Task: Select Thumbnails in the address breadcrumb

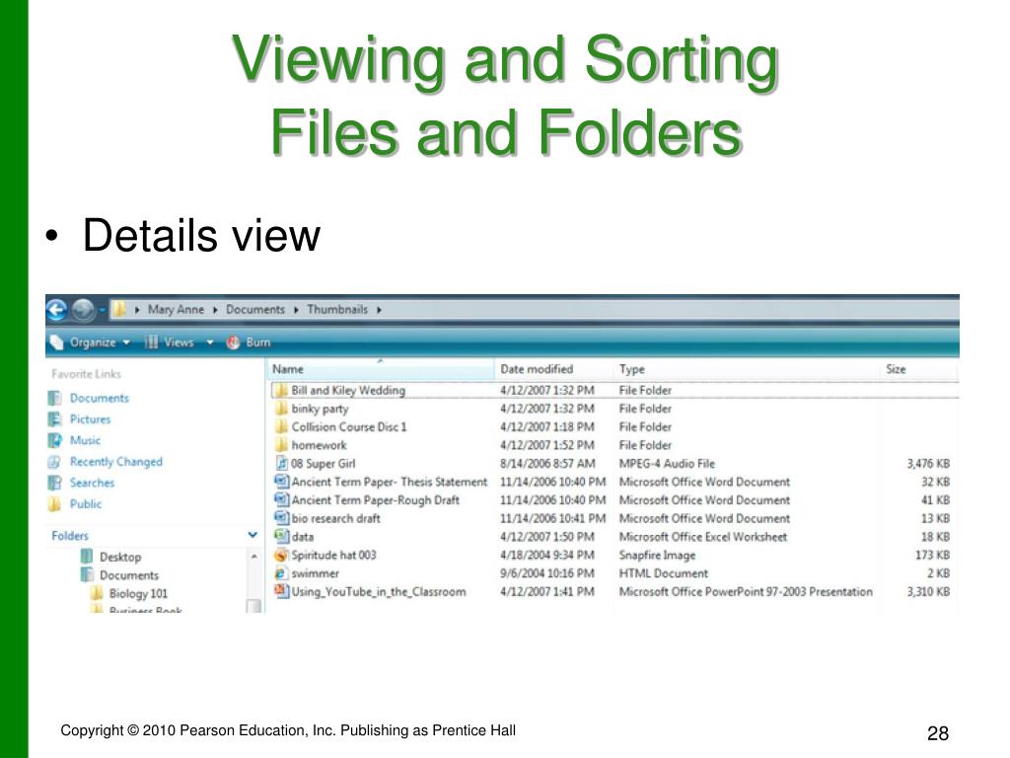Action: point(337,309)
